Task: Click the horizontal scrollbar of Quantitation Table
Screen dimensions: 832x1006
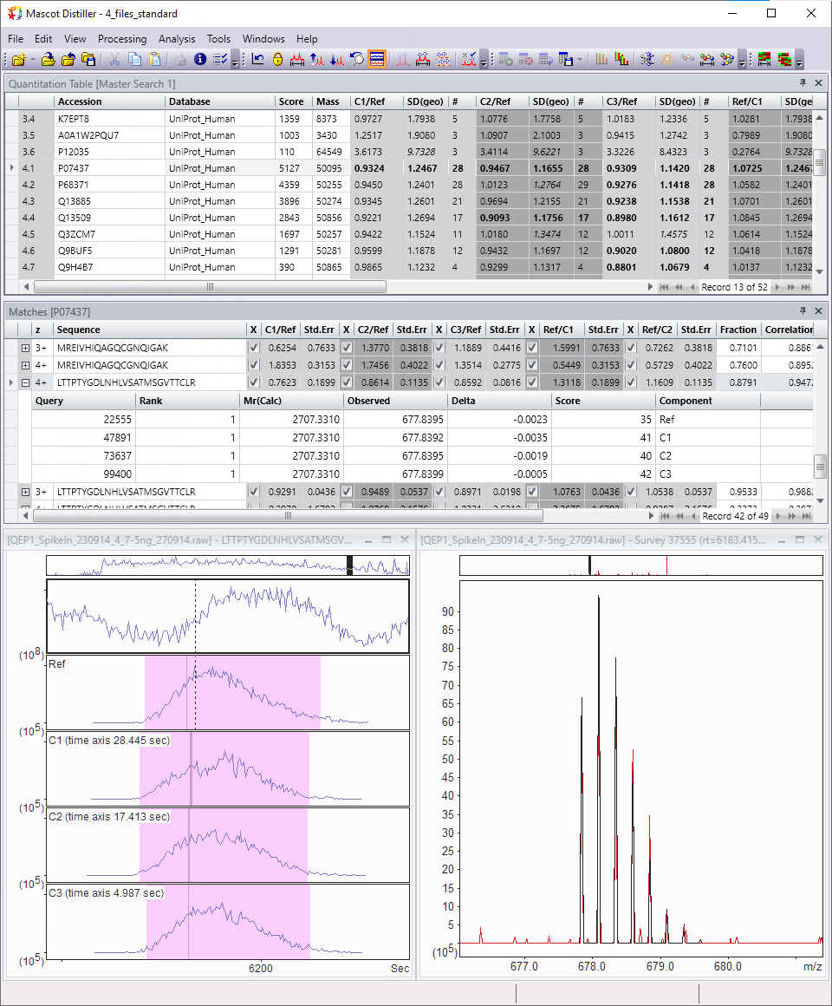Action: pyautogui.click(x=210, y=287)
